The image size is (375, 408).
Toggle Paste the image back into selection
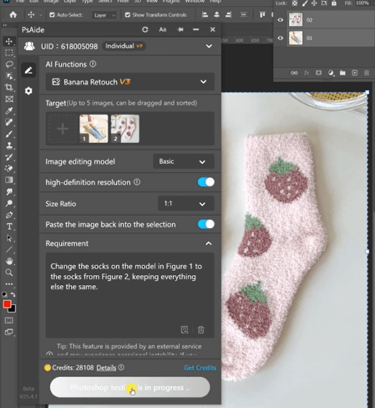(206, 224)
